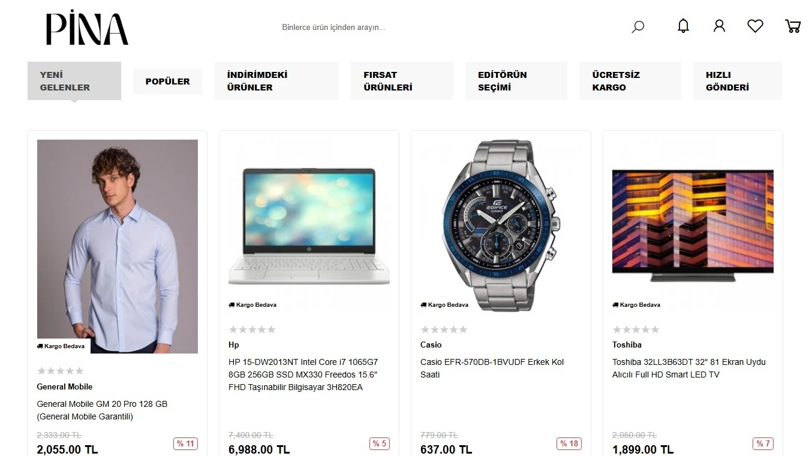
Task: Click into the product search field
Action: click(444, 27)
